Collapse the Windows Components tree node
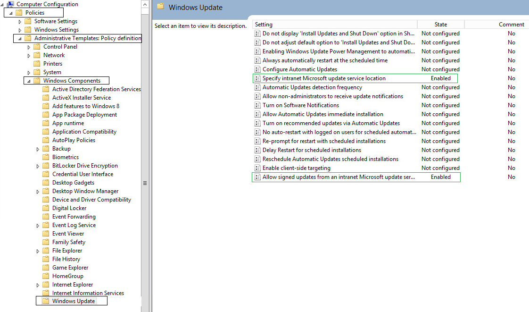Screen dimensions: 529x312 pyautogui.click(x=29, y=81)
